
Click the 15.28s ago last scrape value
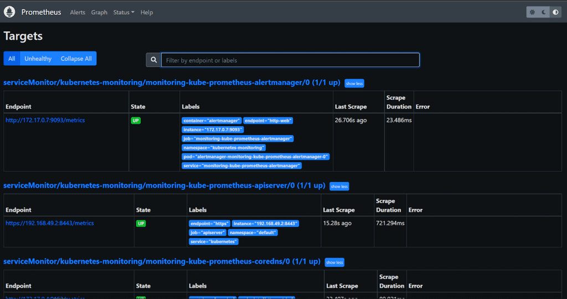(x=337, y=223)
